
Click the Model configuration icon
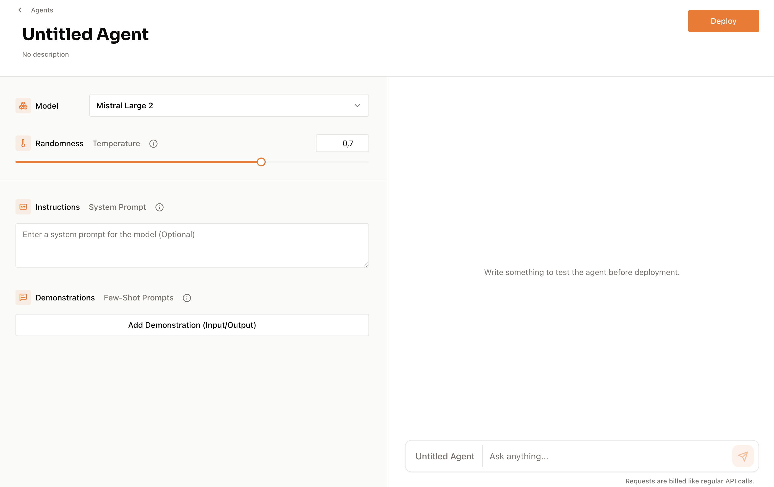pyautogui.click(x=23, y=105)
